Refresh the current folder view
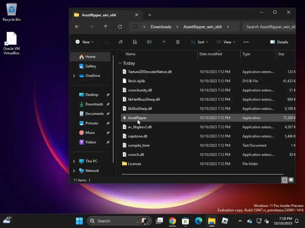This screenshot has width=305, height=228. click(x=120, y=26)
